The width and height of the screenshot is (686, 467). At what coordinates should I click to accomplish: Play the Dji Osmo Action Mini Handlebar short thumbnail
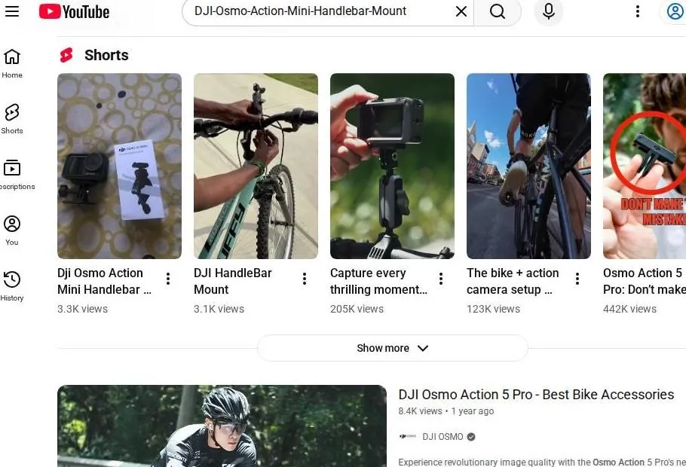point(119,166)
